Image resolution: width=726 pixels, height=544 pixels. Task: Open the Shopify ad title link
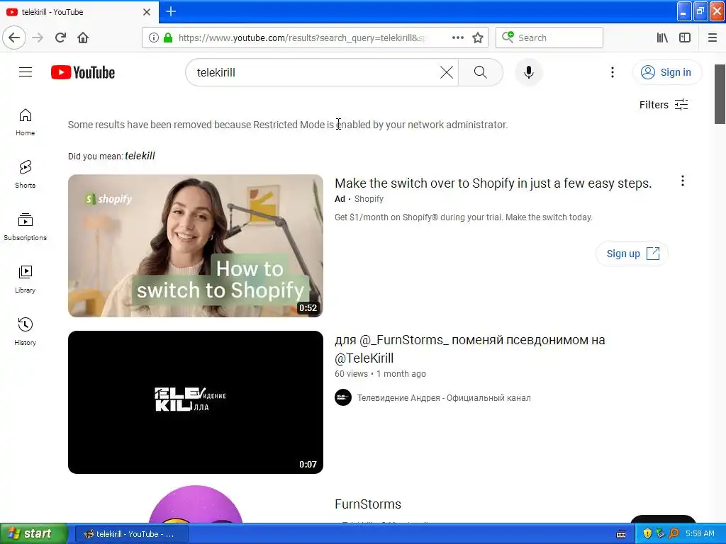point(493,183)
